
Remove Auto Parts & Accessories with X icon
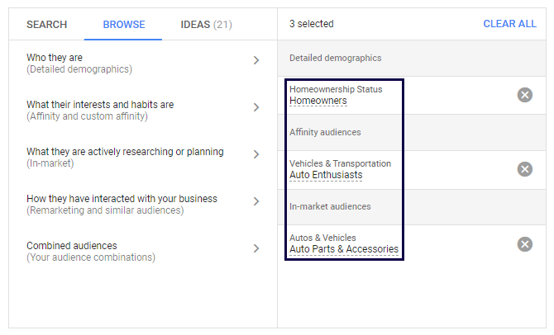524,243
